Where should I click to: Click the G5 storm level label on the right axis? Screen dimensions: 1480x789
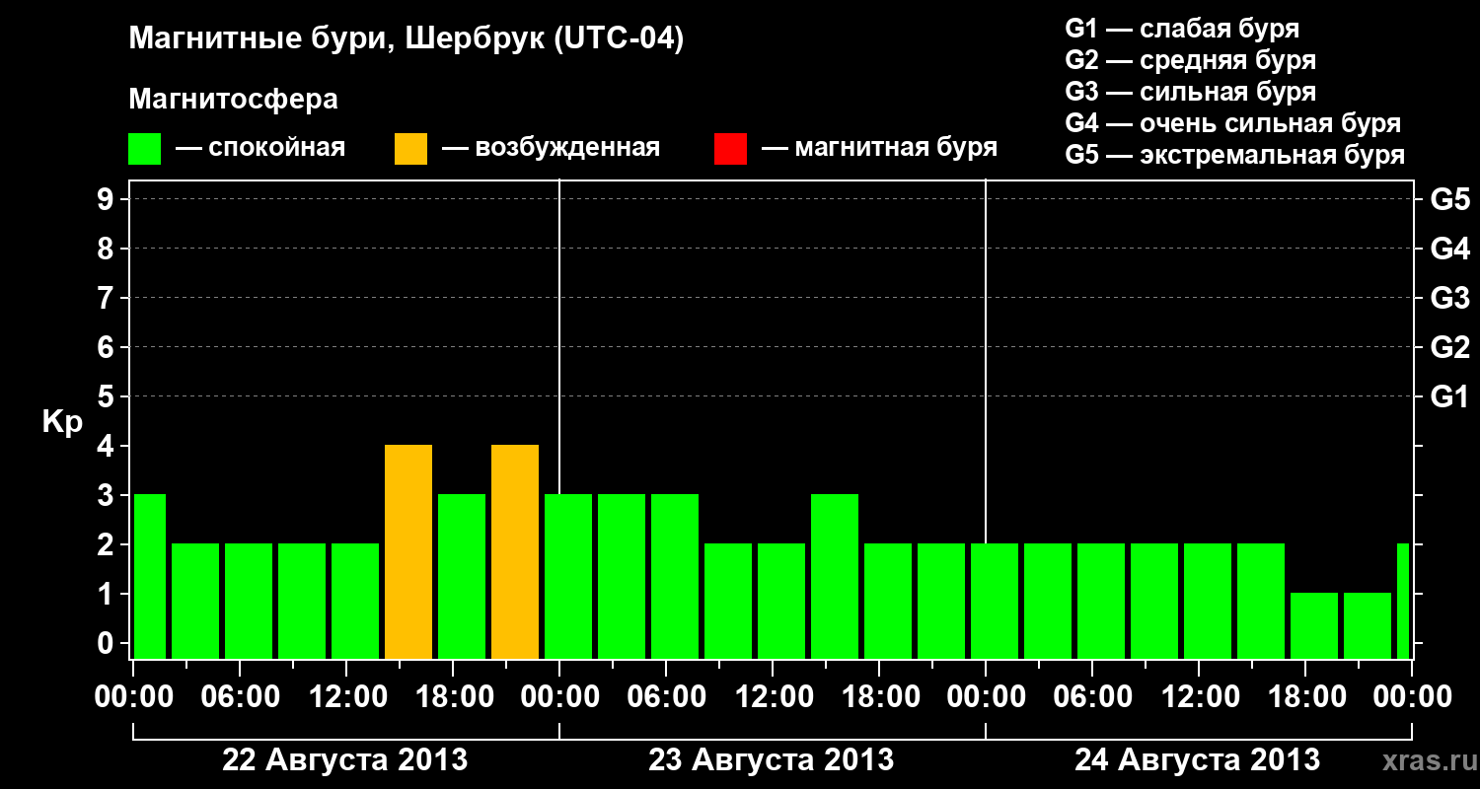[1450, 199]
